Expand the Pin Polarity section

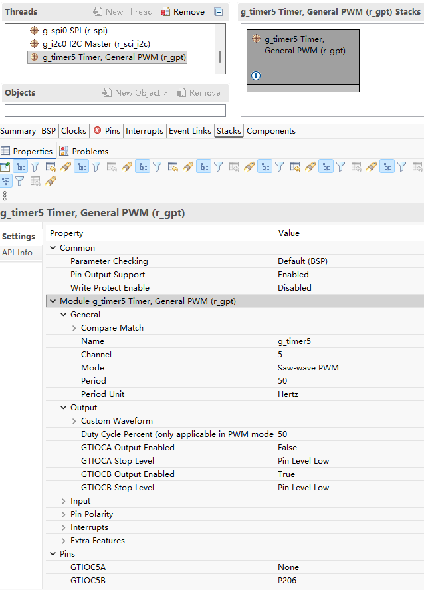(64, 514)
